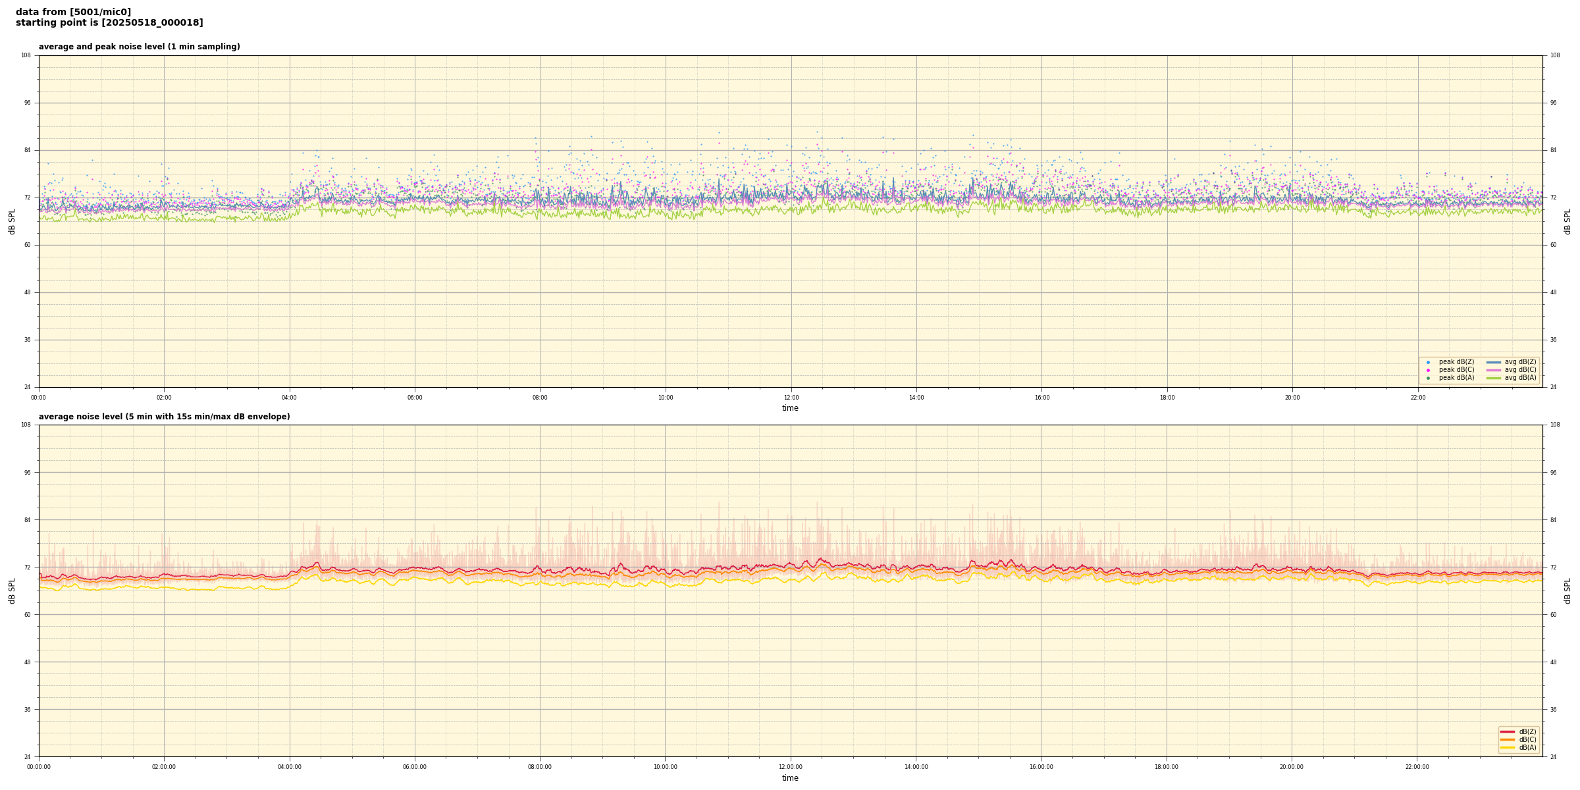Click the peak dB(C) legend marker

click(1428, 370)
